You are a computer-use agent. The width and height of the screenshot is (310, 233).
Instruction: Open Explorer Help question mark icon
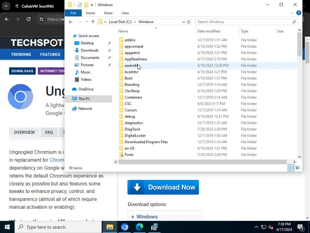(298, 13)
